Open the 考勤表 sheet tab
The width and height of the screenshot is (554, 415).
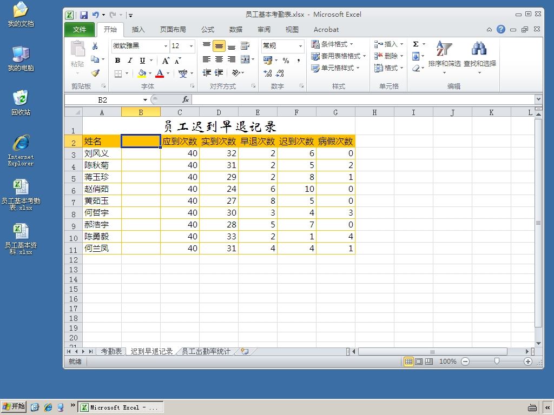(x=111, y=351)
